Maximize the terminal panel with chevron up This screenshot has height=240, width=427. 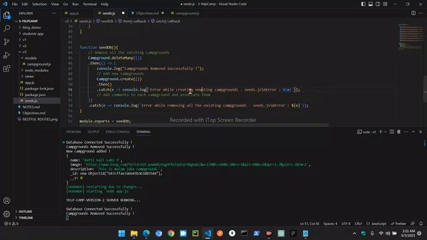(x=414, y=132)
